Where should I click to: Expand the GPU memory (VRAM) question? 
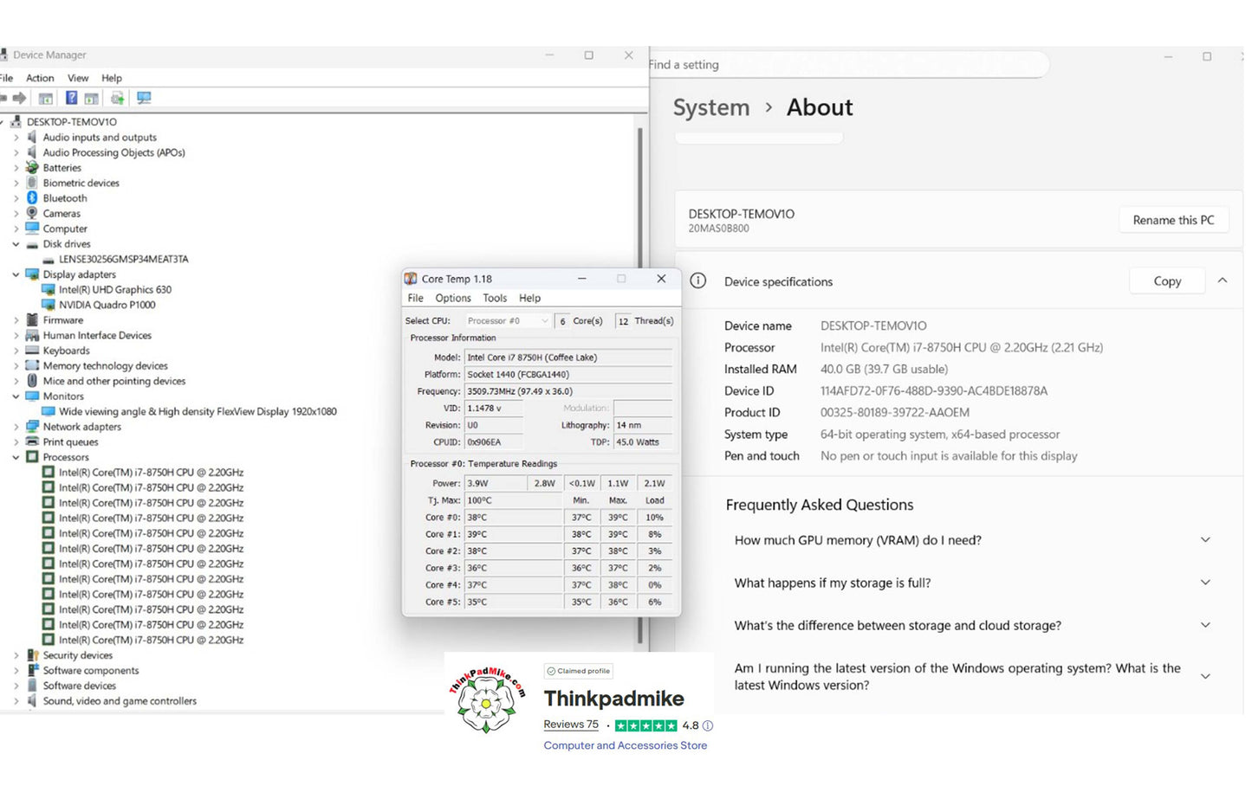1205,540
